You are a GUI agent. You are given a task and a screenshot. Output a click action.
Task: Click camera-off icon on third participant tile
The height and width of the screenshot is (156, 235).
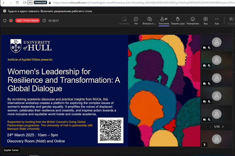(204, 84)
